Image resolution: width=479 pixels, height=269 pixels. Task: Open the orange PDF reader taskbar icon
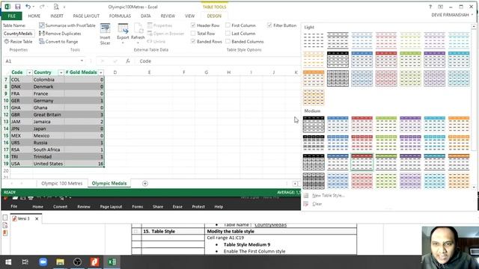click(x=95, y=262)
